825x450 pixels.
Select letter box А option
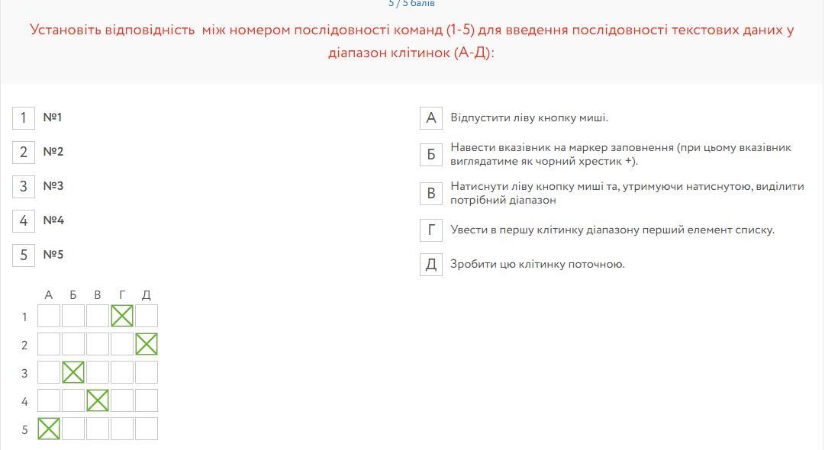[431, 117]
